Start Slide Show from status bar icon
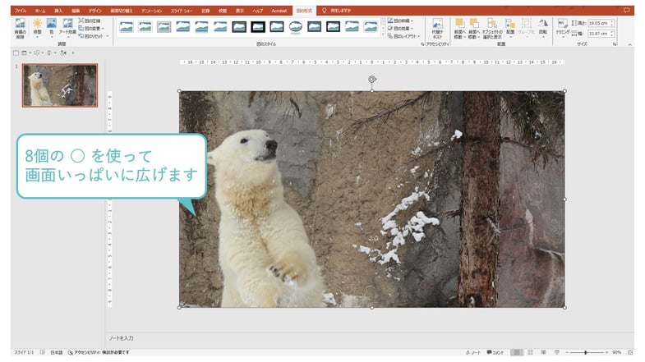This screenshot has height=362, width=645. coord(556,352)
